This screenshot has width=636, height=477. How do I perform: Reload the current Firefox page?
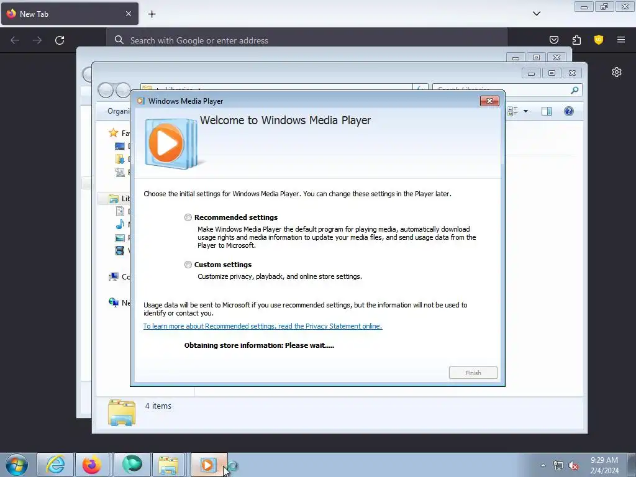pos(60,40)
